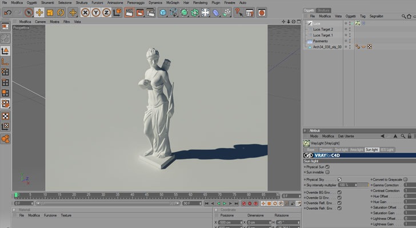Viewport: 416px width, 228px height.
Task: Click the lock icon in Attributi panel
Action: [409, 136]
